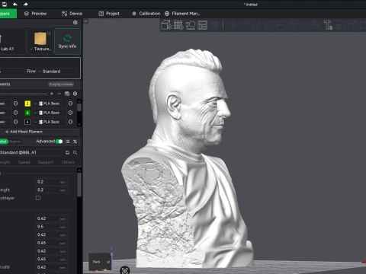Viewport: 366px width, 274px height.
Task: Click the Auto orient toolbar icon
Action: pos(191,25)
